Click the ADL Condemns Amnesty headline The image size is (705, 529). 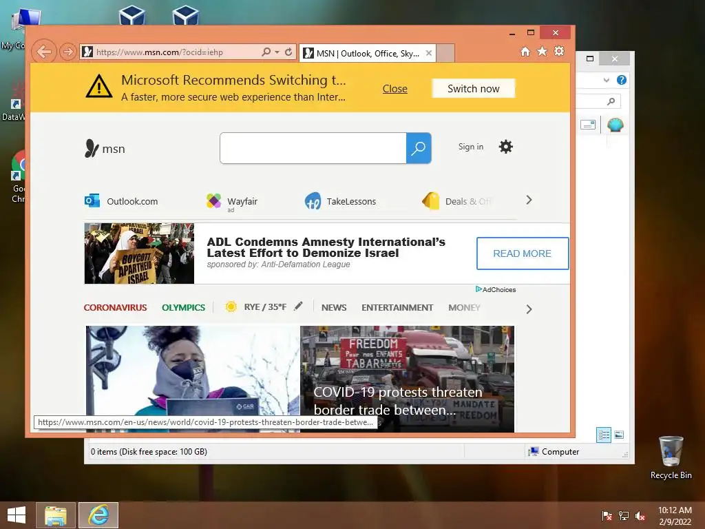click(x=326, y=247)
